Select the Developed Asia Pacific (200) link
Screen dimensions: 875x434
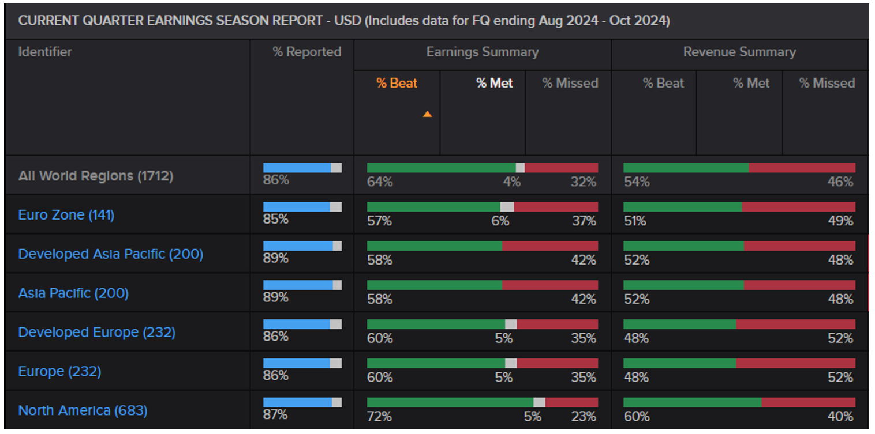(x=111, y=254)
